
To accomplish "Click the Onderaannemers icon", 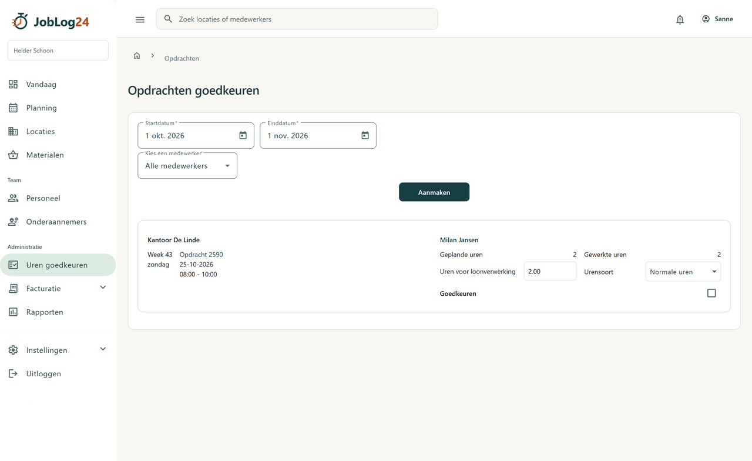I will point(13,222).
